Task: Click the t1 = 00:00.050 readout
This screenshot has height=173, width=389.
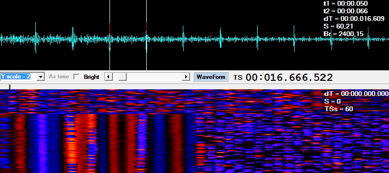Action: tap(346, 3)
